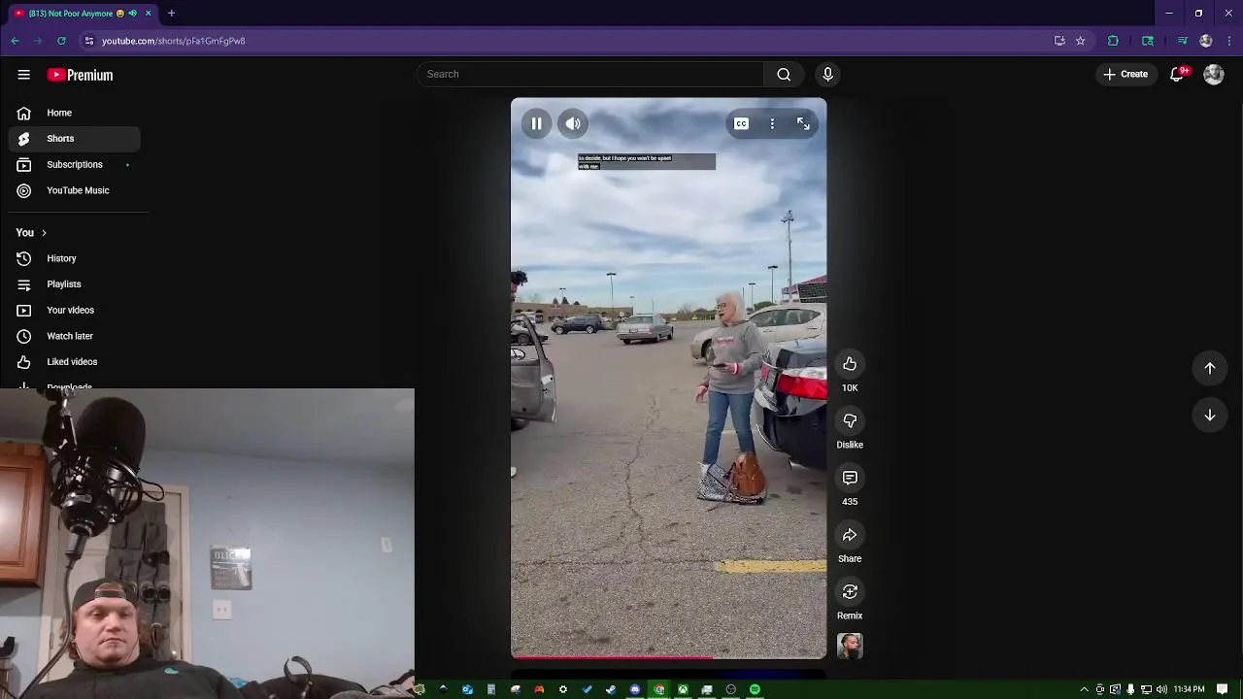The image size is (1243, 699).
Task: Select Shorts in sidebar
Action: click(x=74, y=138)
